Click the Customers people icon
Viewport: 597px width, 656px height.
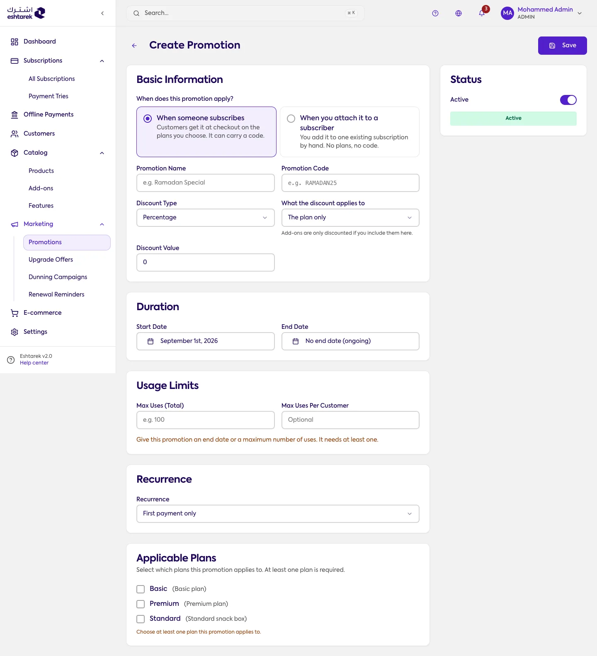click(x=15, y=134)
